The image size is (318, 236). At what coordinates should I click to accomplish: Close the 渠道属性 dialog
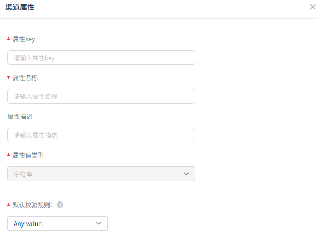click(x=312, y=8)
